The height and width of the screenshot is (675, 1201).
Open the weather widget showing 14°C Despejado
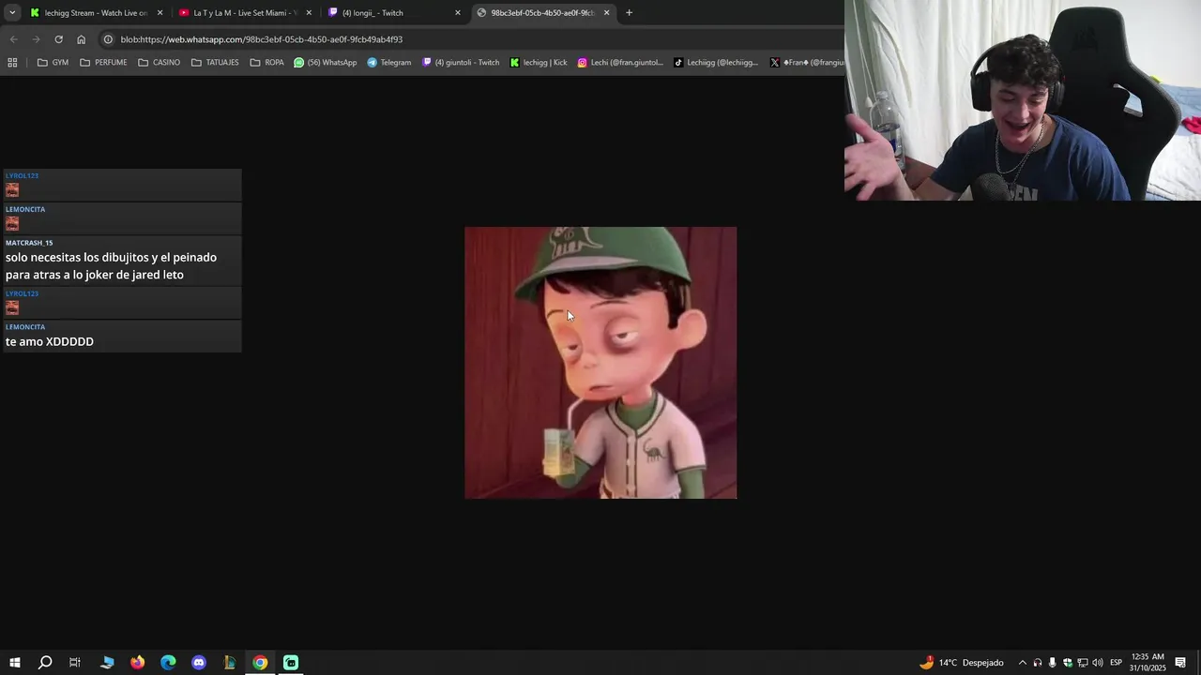962,663
